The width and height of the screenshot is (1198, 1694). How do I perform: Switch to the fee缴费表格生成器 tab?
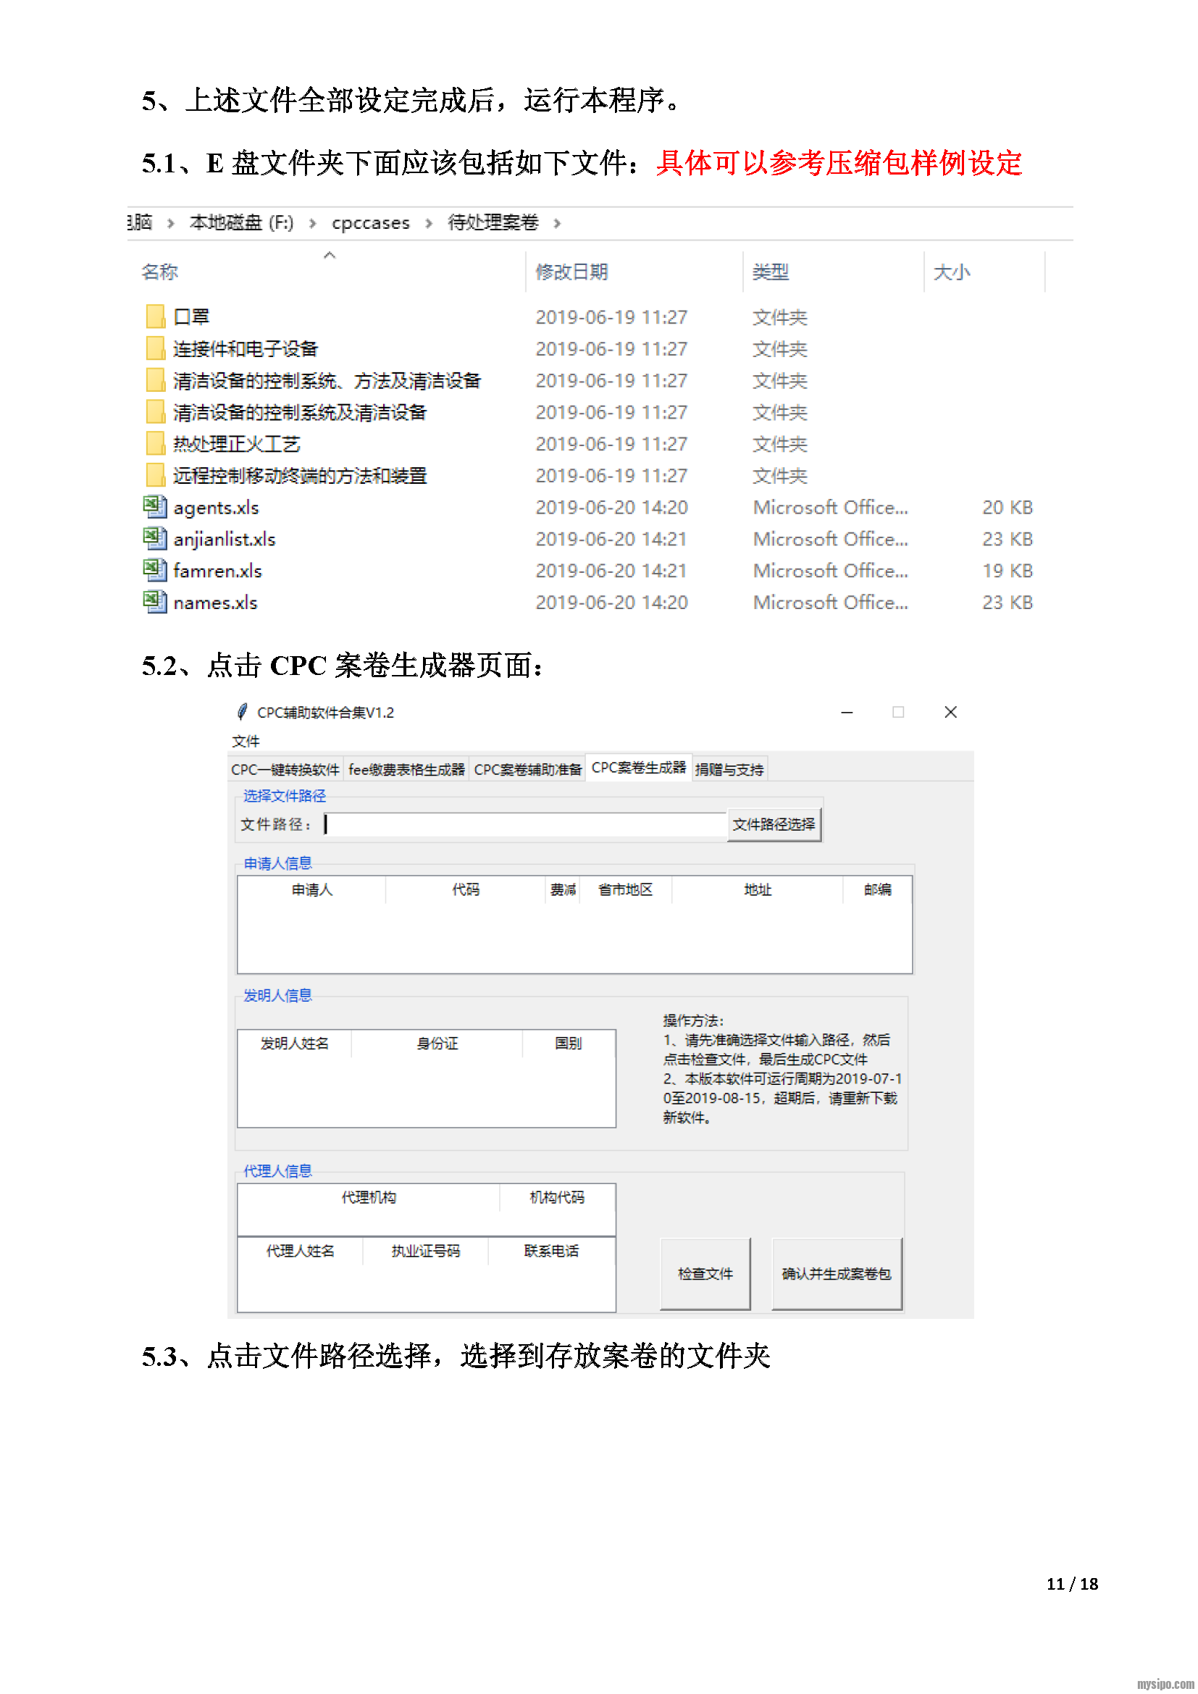pyautogui.click(x=406, y=770)
